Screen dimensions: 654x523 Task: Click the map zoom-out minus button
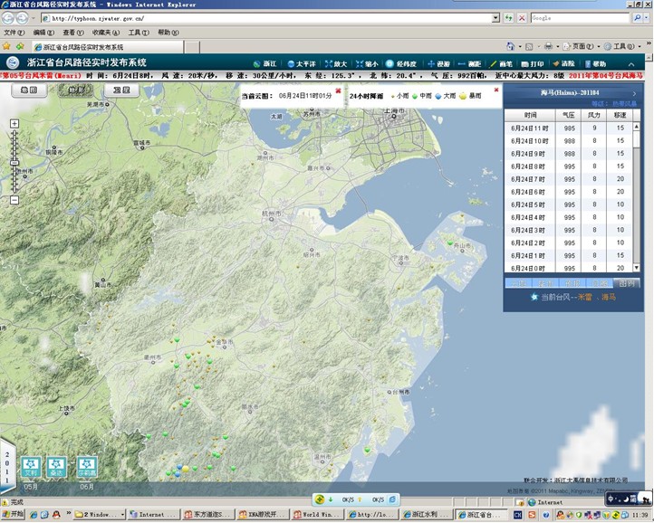[x=14, y=201]
